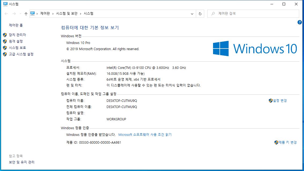Click the up-level arrow button
This screenshot has width=304, height=171.
(26, 14)
